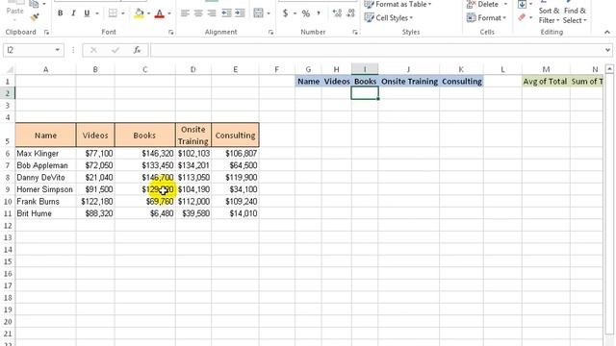
Task: Click inside the formula bar
Action: point(377,50)
